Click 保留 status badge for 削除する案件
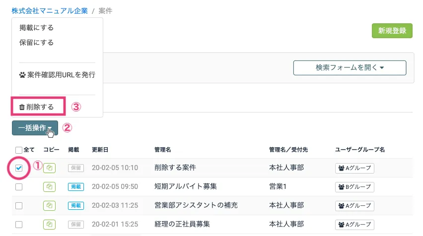This screenshot has width=423, height=236. pos(75,168)
